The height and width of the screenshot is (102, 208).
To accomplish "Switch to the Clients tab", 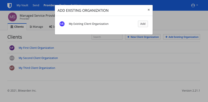I will pyautogui.click(x=17, y=27).
